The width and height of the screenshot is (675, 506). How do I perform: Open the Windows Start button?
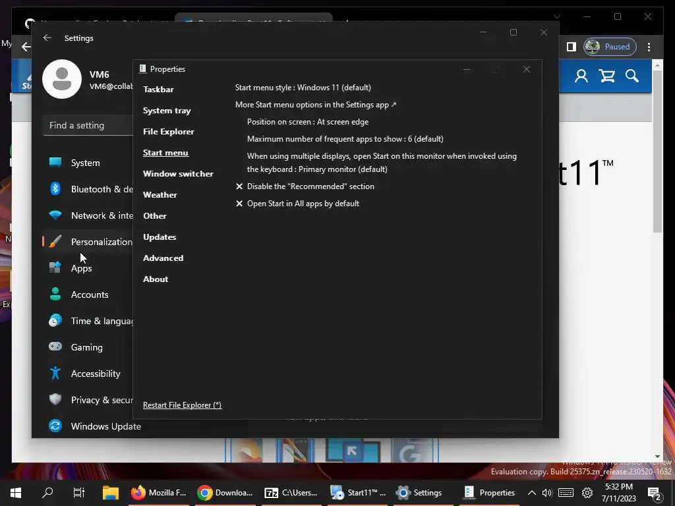click(16, 493)
